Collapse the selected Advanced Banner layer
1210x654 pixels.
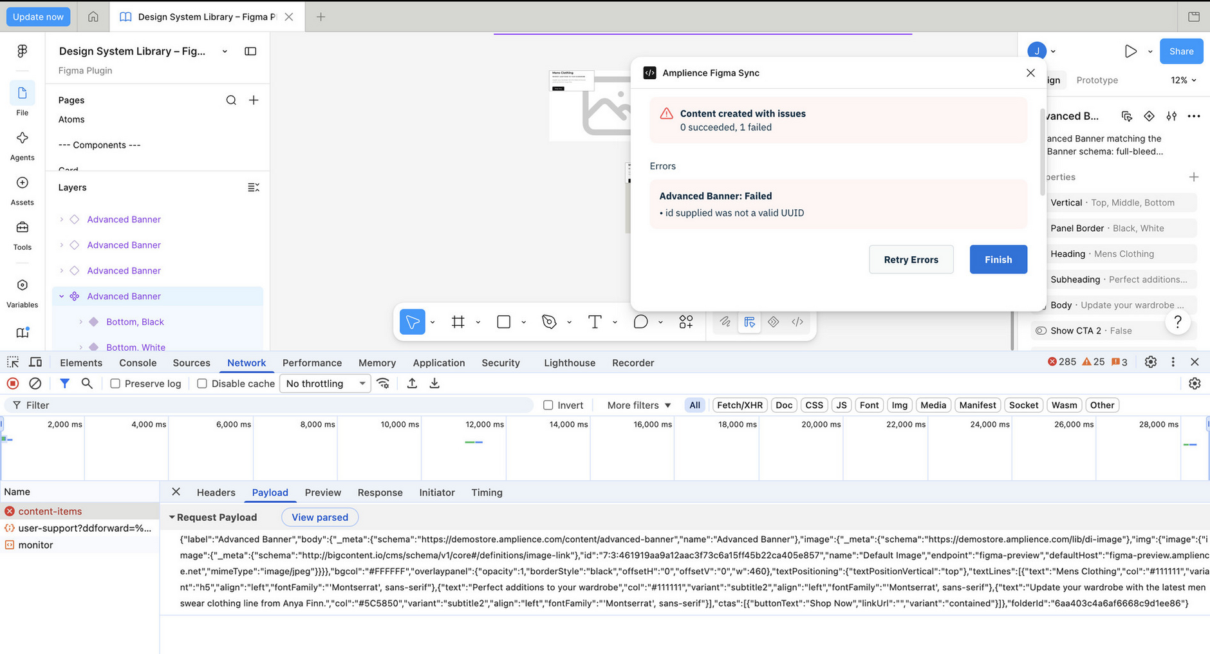point(62,296)
